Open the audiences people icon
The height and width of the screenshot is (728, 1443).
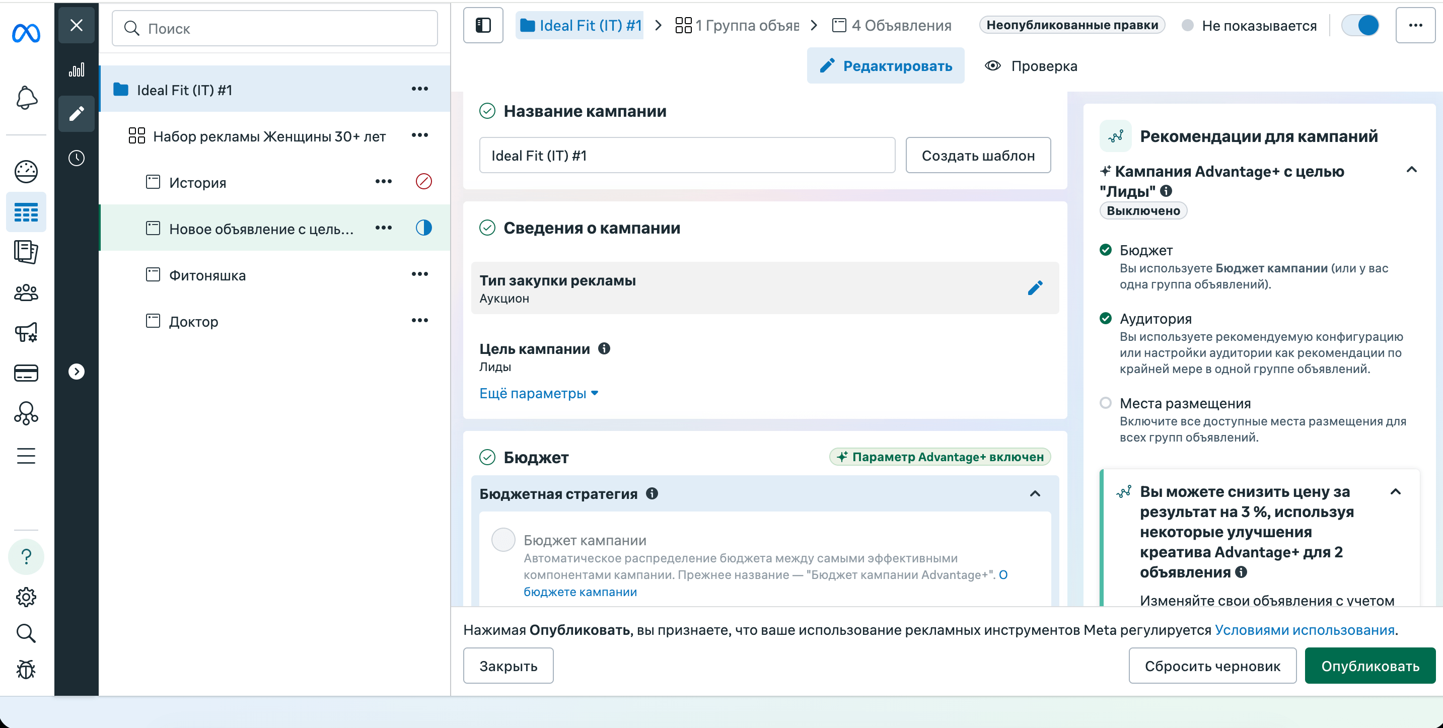(x=26, y=293)
